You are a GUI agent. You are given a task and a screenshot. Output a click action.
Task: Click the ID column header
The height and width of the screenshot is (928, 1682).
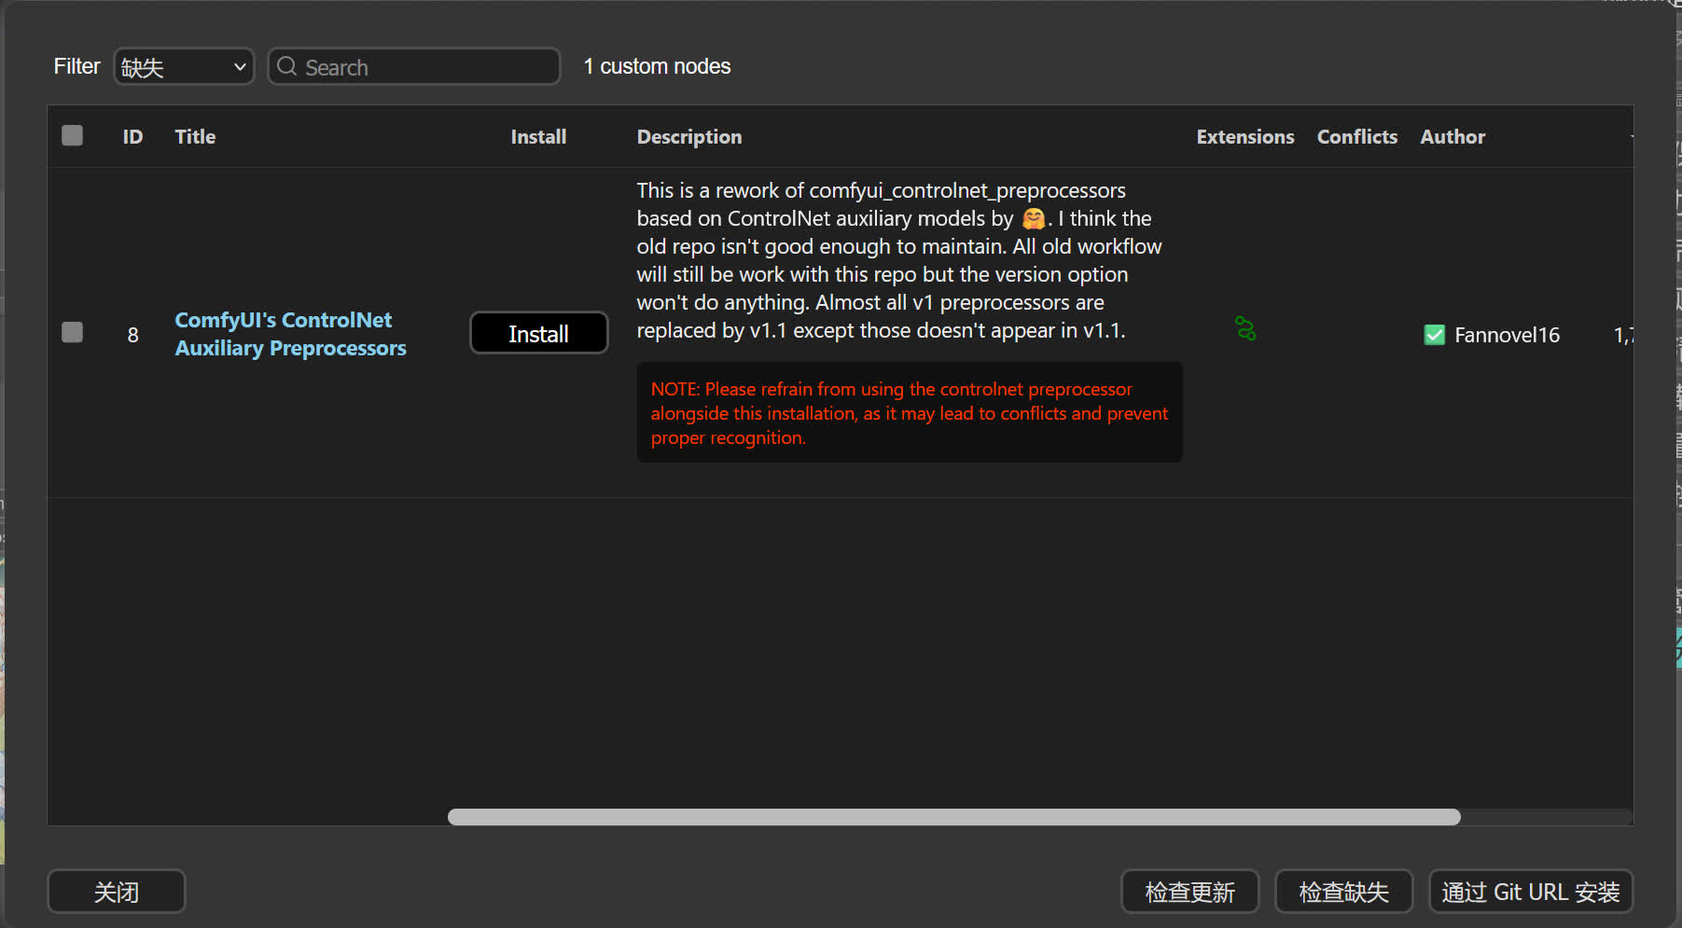coord(132,137)
